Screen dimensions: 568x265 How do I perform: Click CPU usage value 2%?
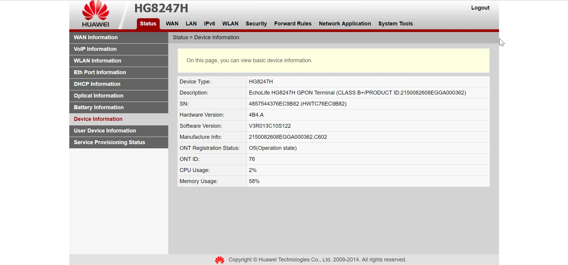[x=253, y=170]
